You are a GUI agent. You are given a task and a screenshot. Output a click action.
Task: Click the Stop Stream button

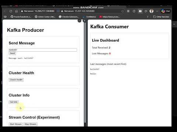point(30,124)
